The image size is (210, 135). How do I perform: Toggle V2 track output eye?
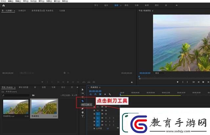(106, 110)
